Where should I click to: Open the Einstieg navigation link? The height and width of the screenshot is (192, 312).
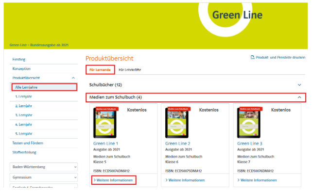[x=18, y=59]
